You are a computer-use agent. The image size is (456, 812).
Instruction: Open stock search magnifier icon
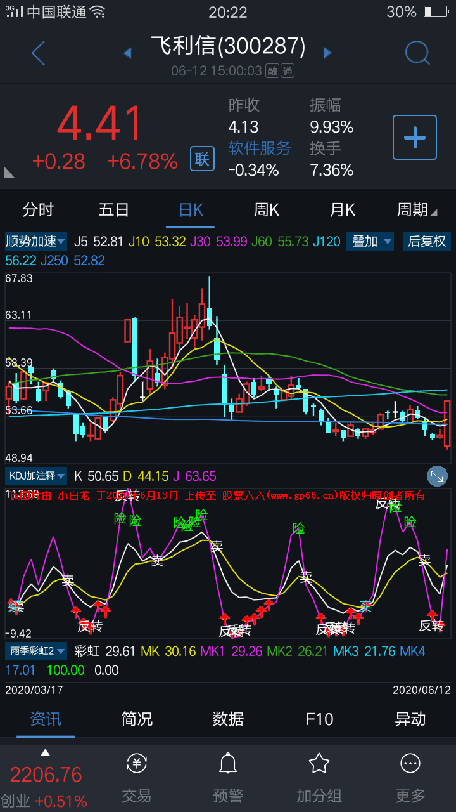point(417,53)
